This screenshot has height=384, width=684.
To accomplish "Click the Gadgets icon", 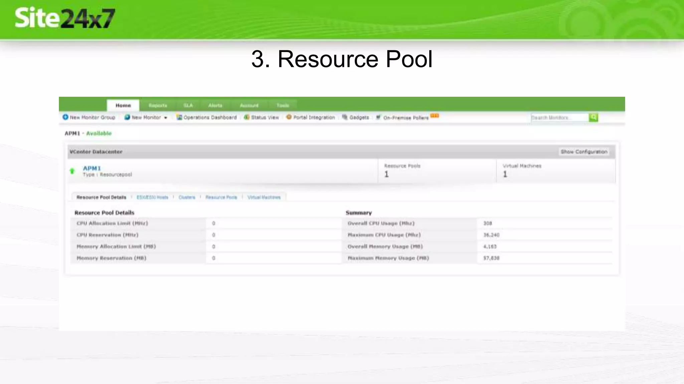I will coord(345,117).
